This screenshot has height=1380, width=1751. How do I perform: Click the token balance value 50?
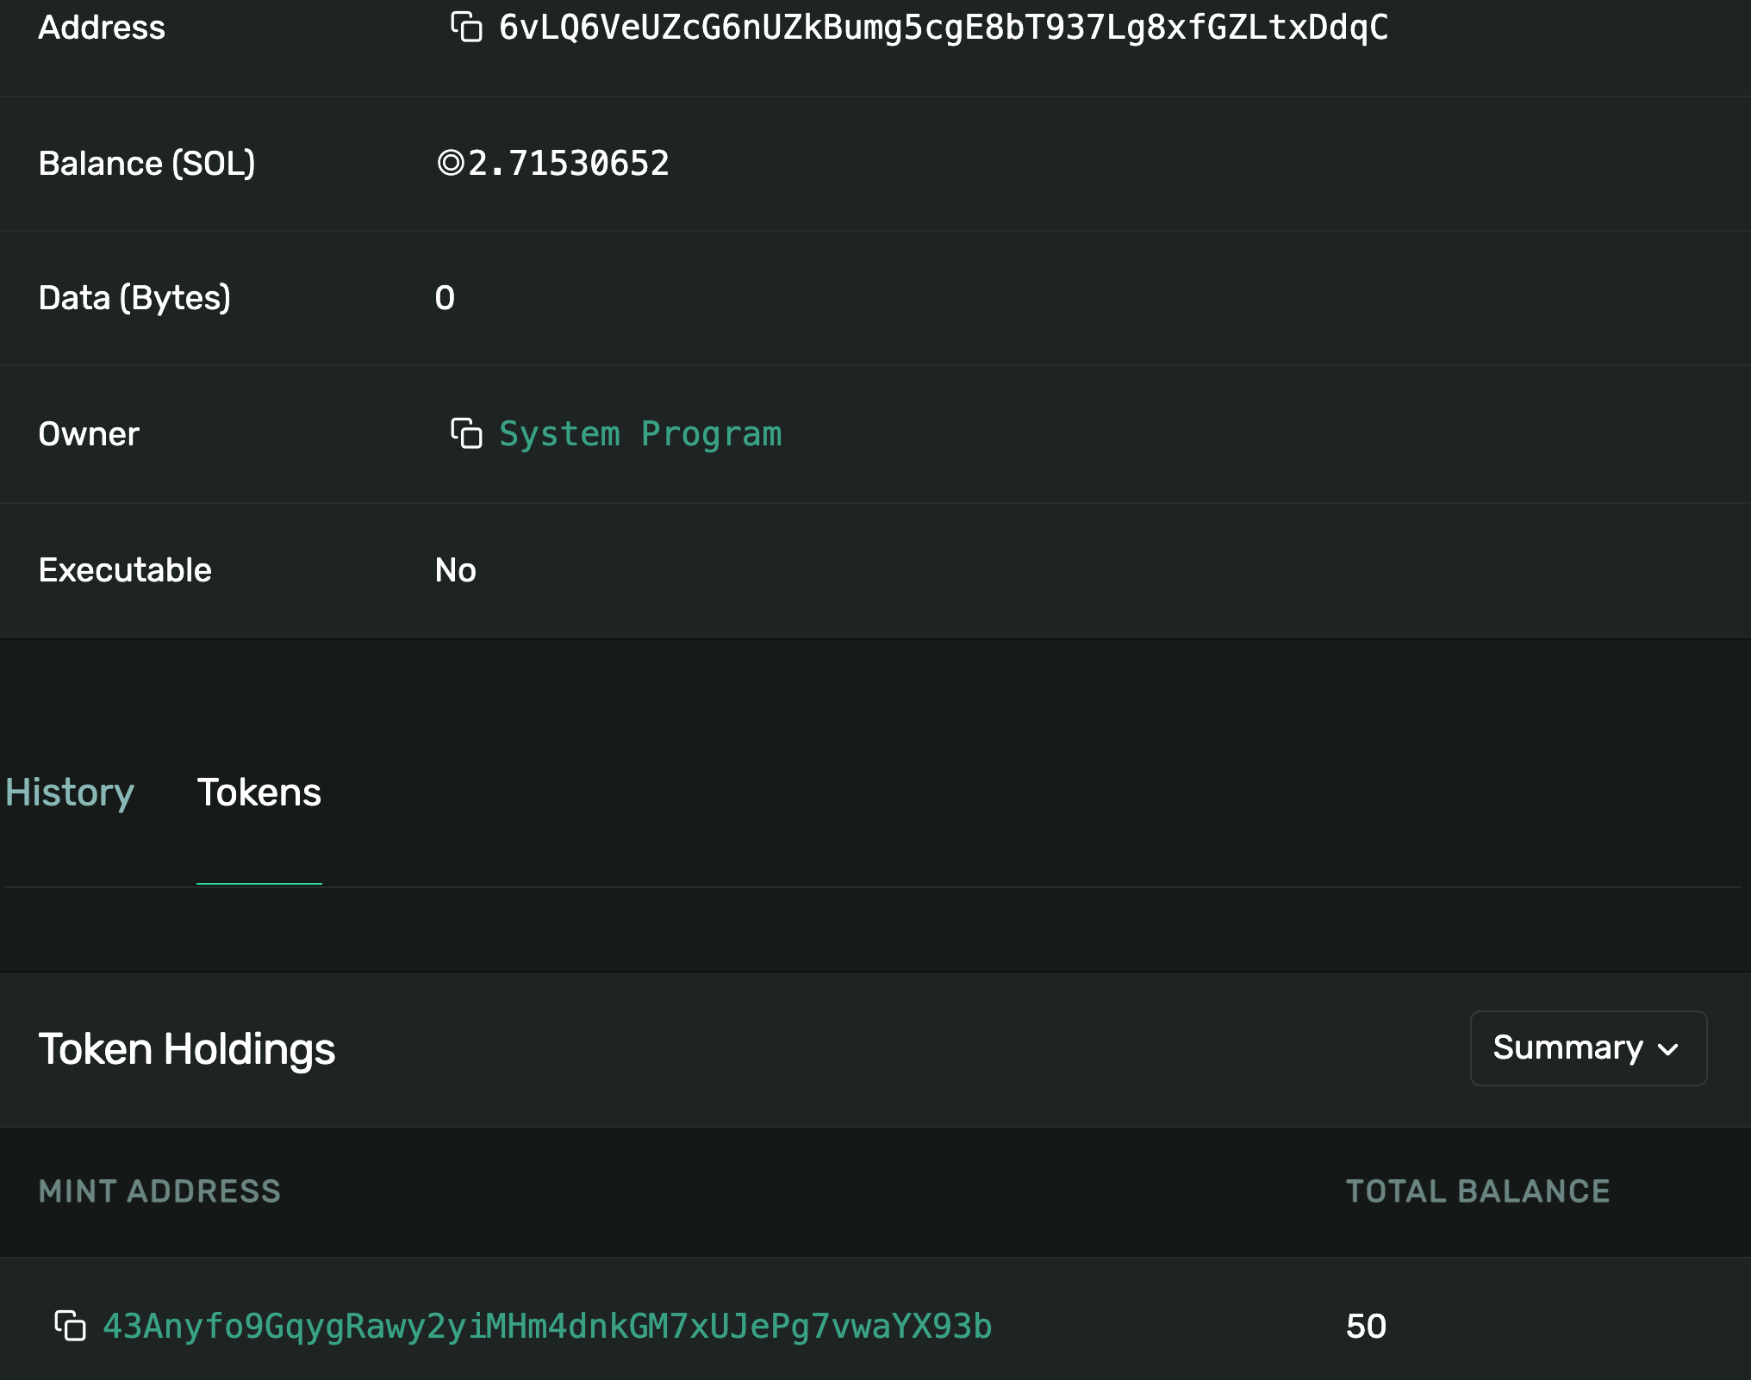pos(1366,1327)
